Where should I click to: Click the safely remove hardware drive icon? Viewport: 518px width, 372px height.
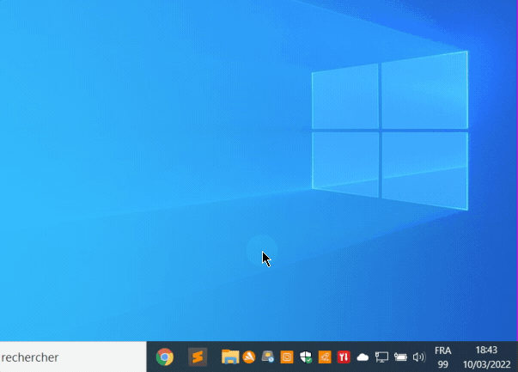pos(267,357)
